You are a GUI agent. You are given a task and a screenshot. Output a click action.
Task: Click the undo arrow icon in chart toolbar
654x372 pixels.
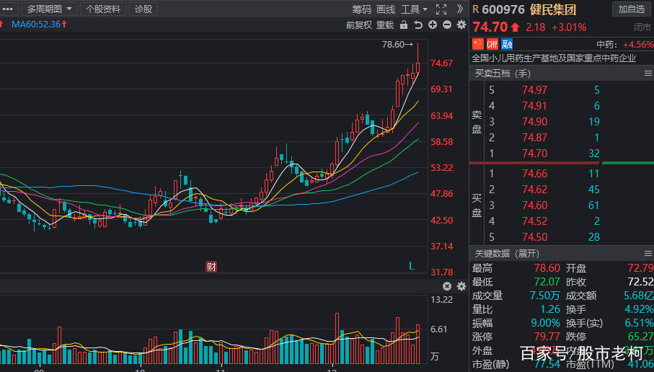click(x=418, y=25)
